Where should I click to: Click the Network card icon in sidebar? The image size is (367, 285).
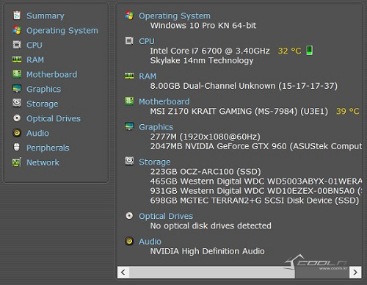pos(17,162)
